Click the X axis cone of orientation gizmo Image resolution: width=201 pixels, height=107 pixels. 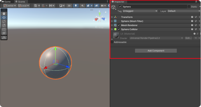tap(97, 20)
